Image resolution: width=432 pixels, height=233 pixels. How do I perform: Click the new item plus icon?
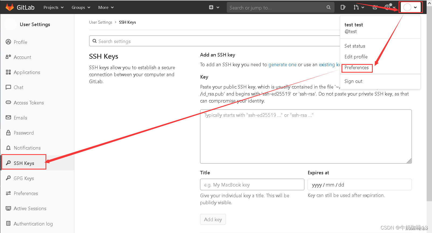[x=211, y=8]
